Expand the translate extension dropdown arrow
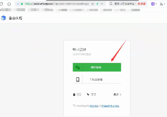The height and width of the screenshot is (117, 167). pyautogui.click(x=156, y=4)
